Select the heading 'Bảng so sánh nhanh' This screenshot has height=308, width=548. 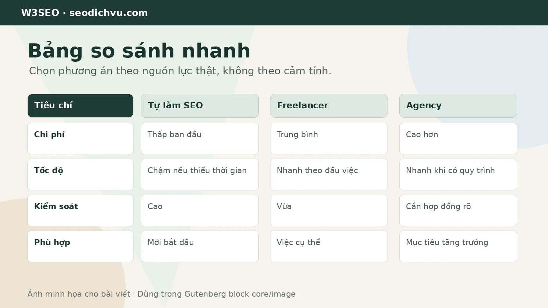click(x=139, y=51)
